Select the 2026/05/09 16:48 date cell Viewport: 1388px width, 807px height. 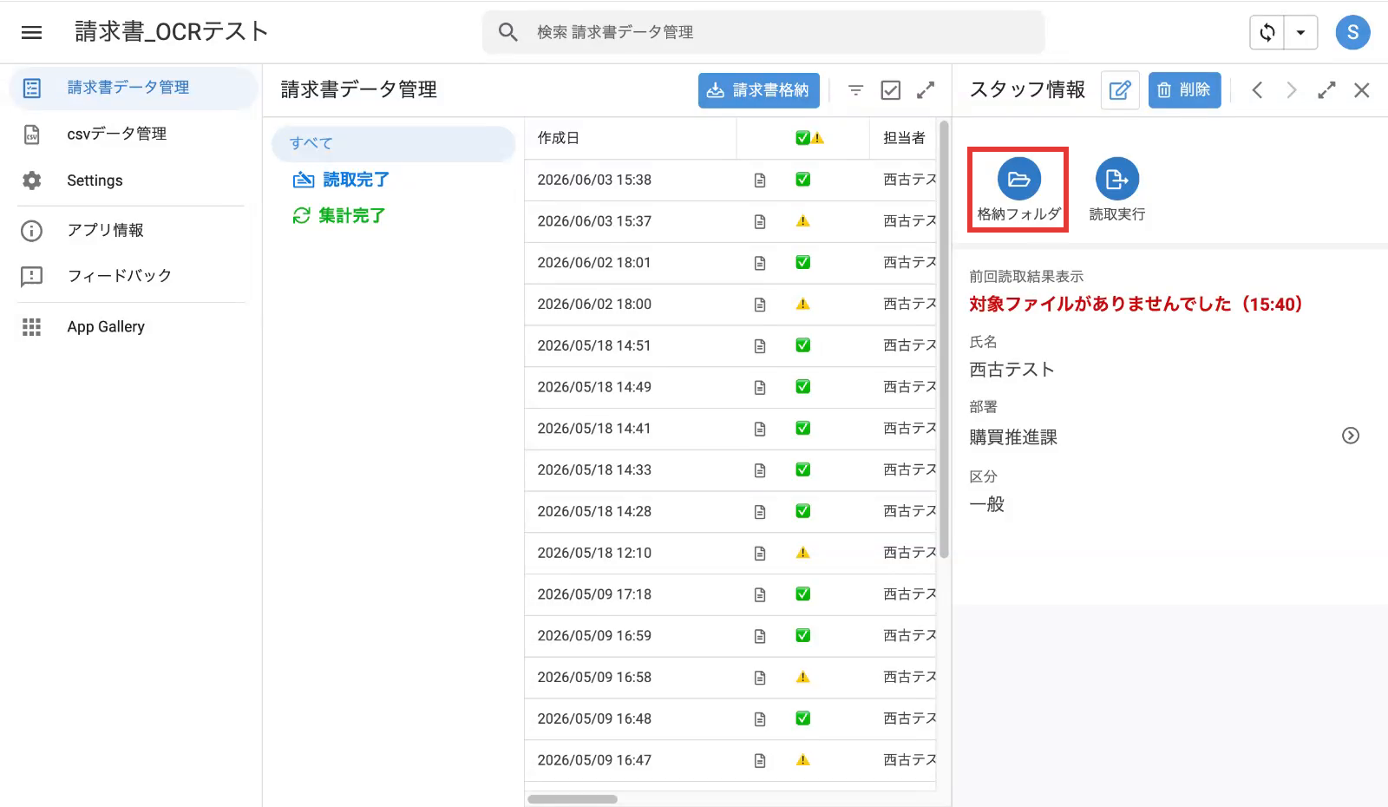[594, 718]
